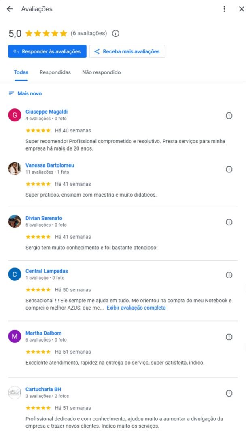Report Giuseppe Magaldi's review

click(229, 116)
